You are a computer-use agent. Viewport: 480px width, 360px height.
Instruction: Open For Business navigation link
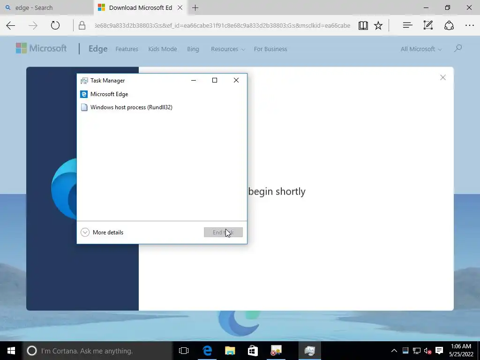click(270, 49)
